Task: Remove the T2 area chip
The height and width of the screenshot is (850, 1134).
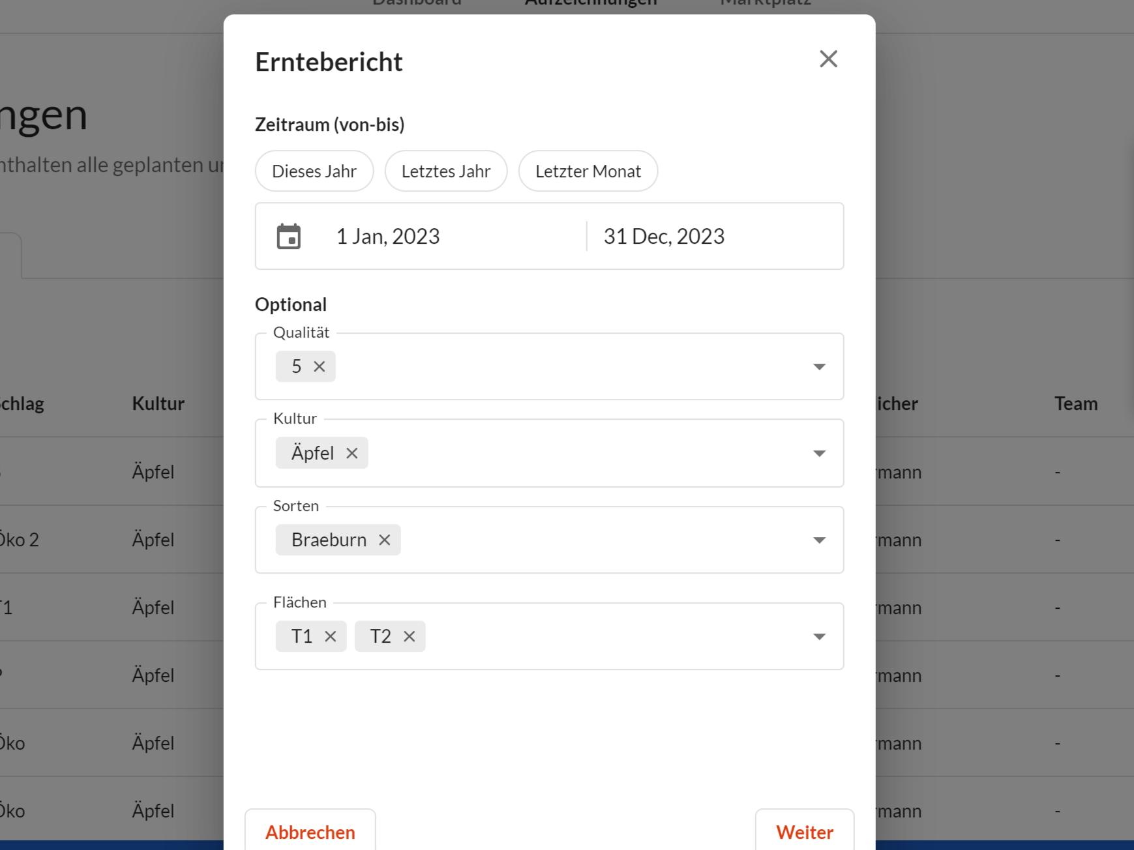Action: [x=410, y=636]
